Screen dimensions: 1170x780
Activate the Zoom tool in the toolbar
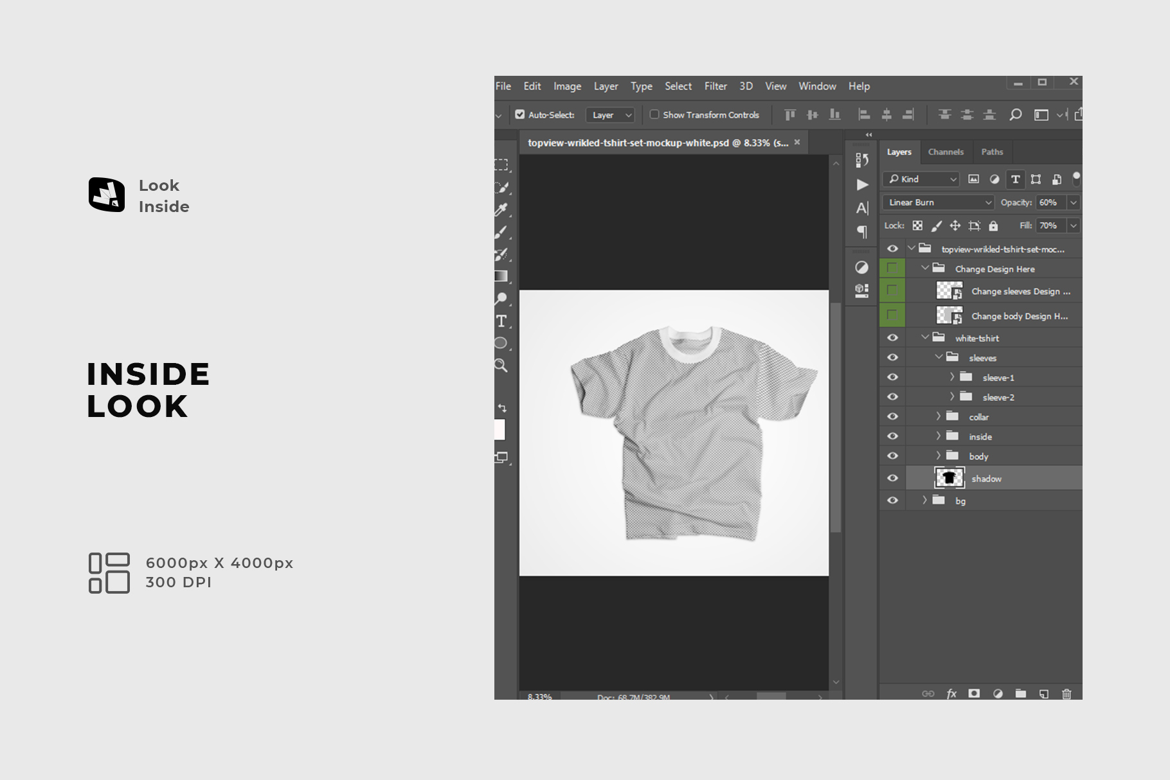501,366
